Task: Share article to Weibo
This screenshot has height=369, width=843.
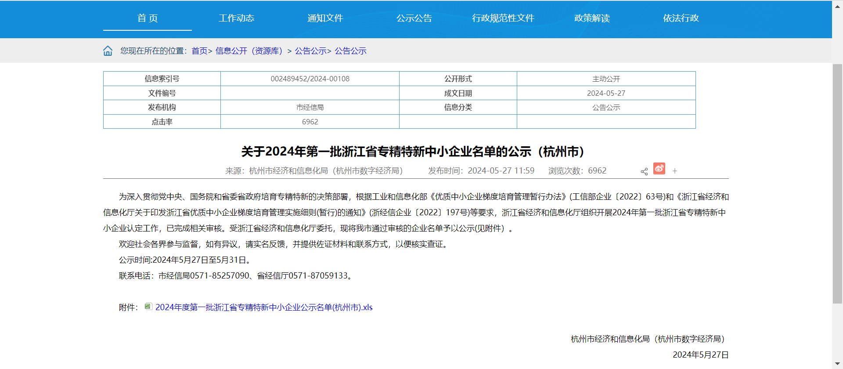Action: [x=659, y=169]
